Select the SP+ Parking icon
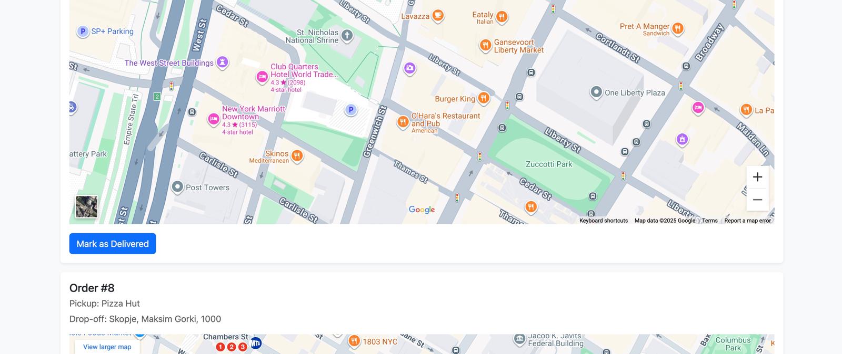The image size is (842, 354). tap(83, 32)
